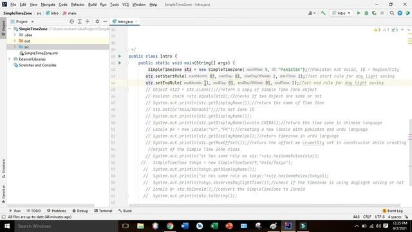412x232 pixels.
Task: Open the Tools menu
Action: 115,5
